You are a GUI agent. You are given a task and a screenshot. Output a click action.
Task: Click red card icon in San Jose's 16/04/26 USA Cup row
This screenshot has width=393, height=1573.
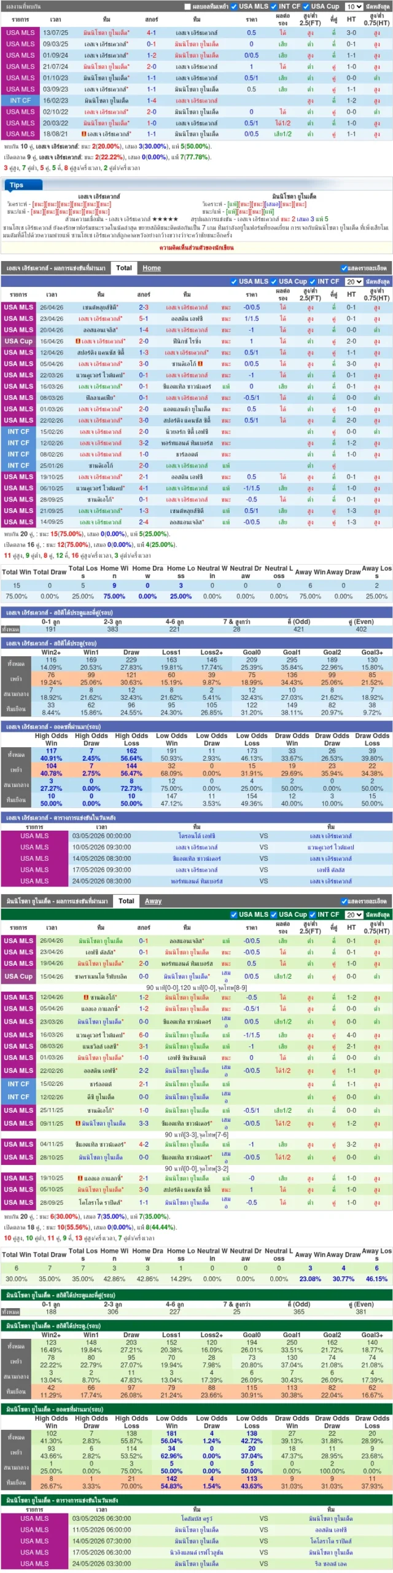pos(78,341)
